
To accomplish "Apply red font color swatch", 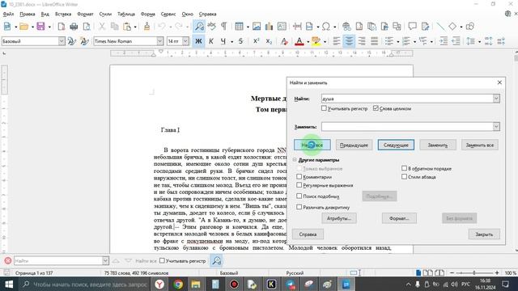I will pos(299,41).
